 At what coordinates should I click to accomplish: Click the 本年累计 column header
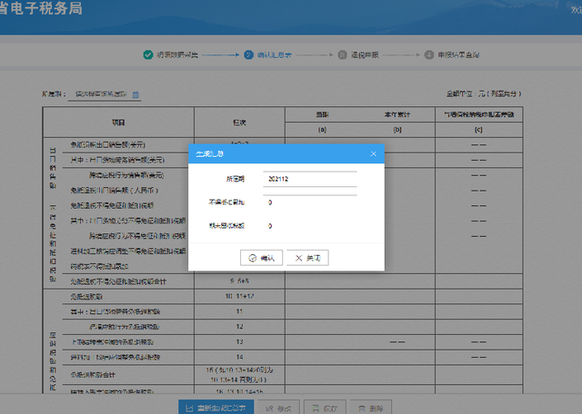397,114
